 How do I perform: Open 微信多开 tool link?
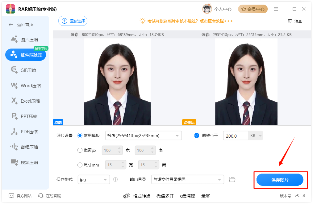point(165,196)
